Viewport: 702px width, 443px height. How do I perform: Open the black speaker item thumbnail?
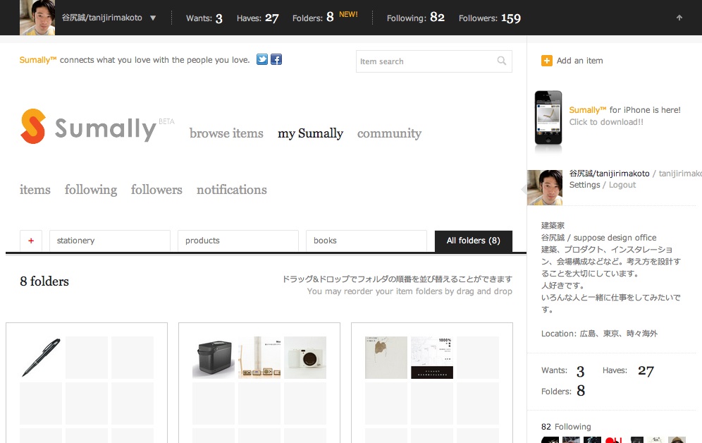[x=213, y=358]
